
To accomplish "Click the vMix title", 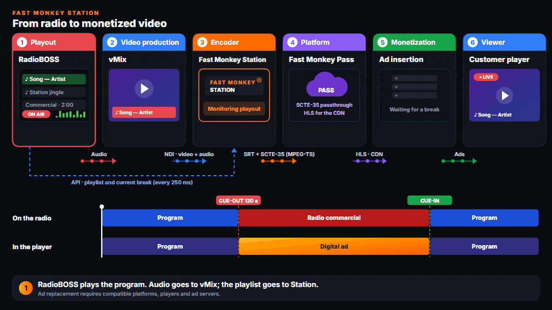I will coord(117,59).
